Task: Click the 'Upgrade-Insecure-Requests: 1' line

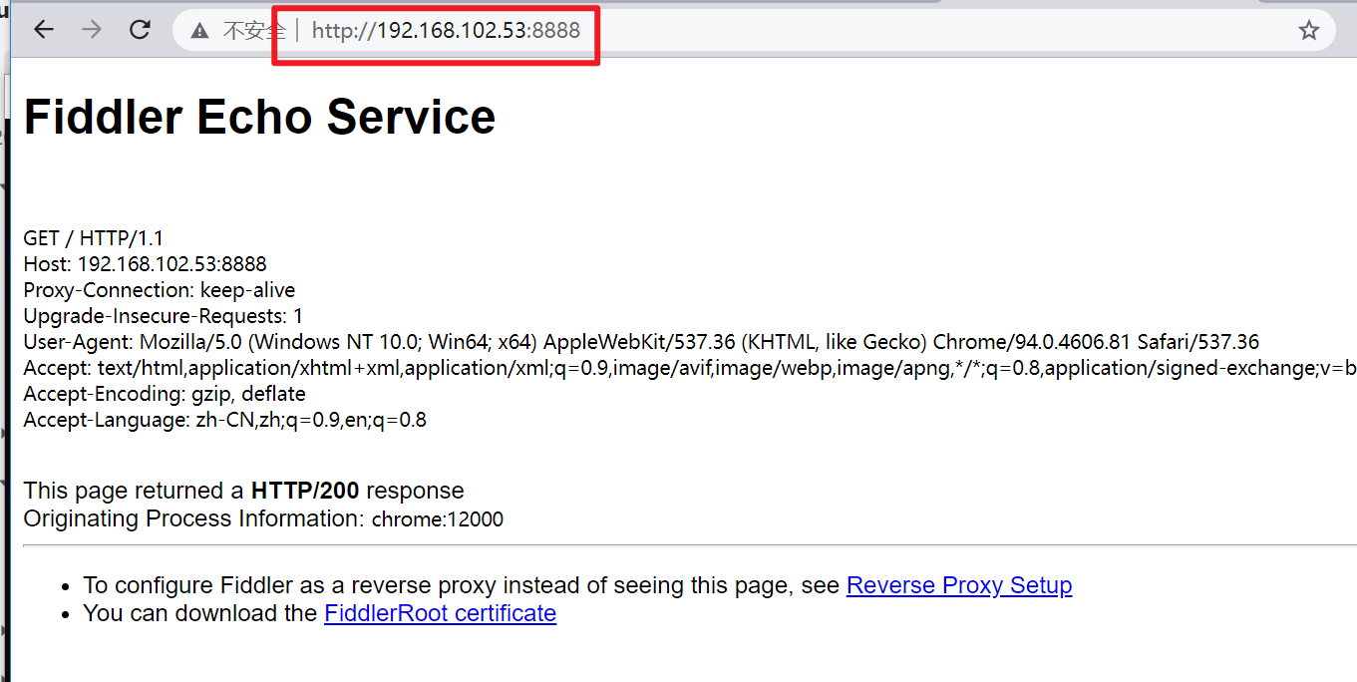Action: coord(164,316)
